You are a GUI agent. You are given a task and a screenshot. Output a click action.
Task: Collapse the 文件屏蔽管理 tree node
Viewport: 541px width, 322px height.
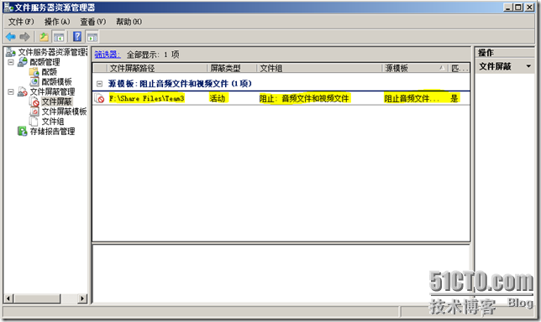[11, 91]
